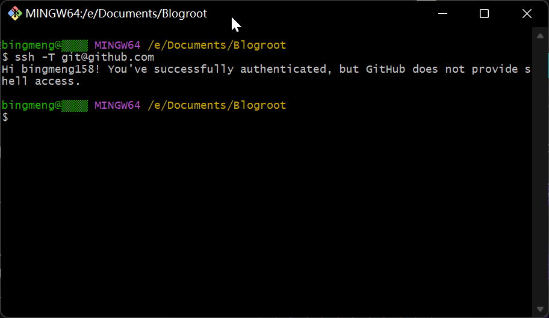Click the scrollbar down arrow

540,310
